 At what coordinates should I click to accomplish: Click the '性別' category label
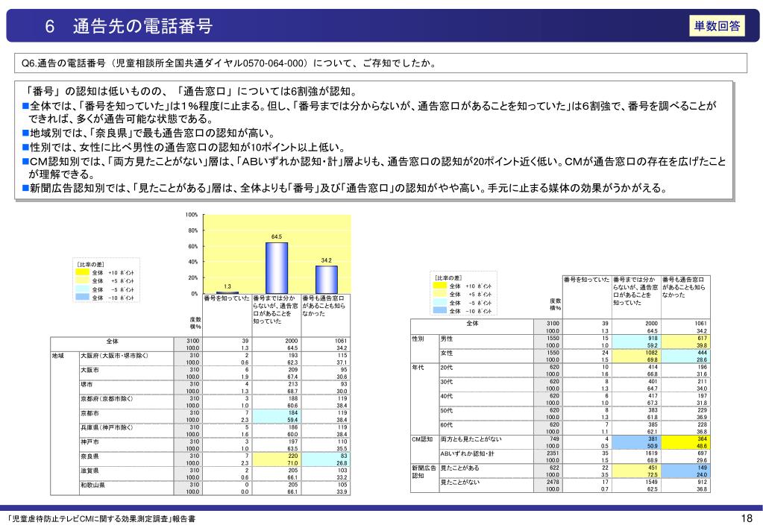(x=418, y=339)
